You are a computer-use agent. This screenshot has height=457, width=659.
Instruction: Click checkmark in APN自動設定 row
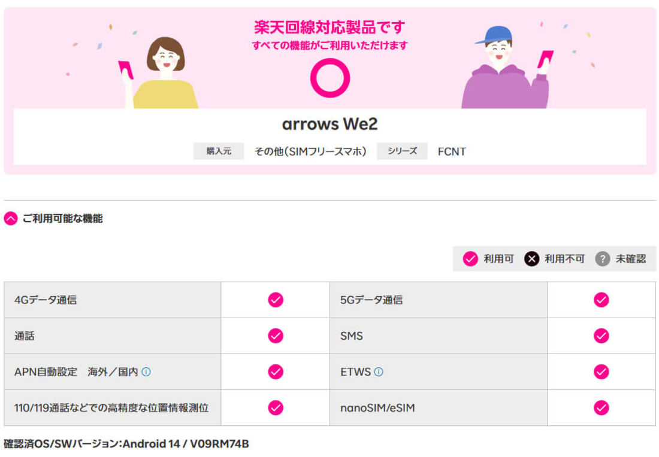click(276, 372)
